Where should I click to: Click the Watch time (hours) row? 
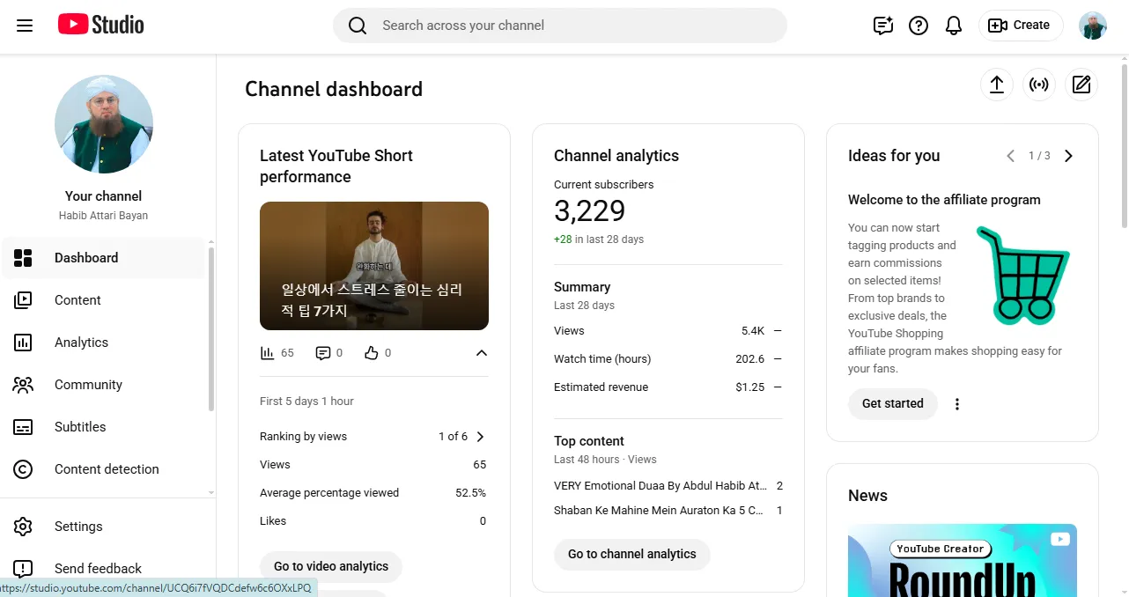point(668,359)
